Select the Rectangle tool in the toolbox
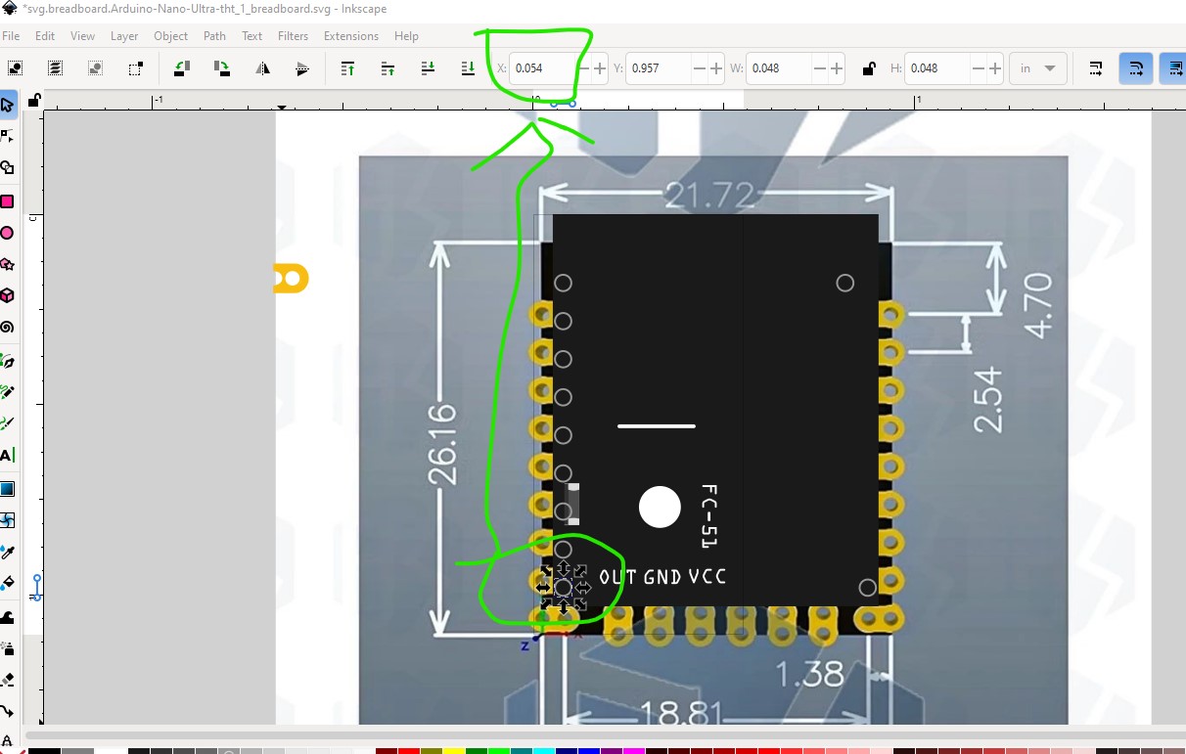Image resolution: width=1186 pixels, height=754 pixels. click(x=7, y=201)
